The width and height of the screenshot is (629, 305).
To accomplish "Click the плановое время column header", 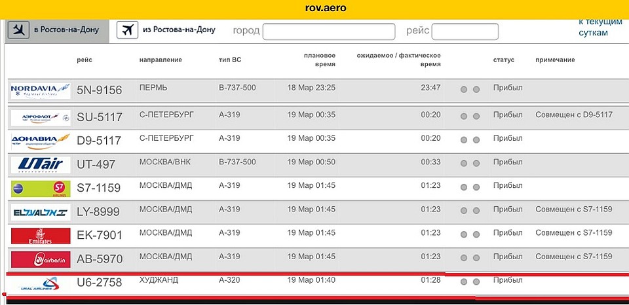I will click(320, 60).
